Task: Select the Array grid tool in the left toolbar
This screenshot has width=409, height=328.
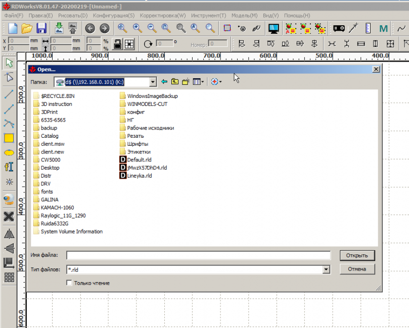Action: coord(9,277)
